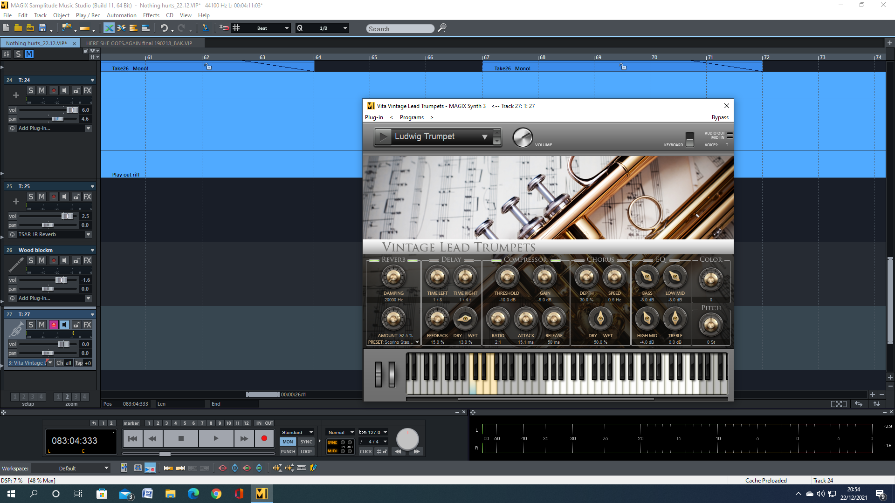This screenshot has height=503, width=895.
Task: Open the File menu
Action: pos(7,15)
